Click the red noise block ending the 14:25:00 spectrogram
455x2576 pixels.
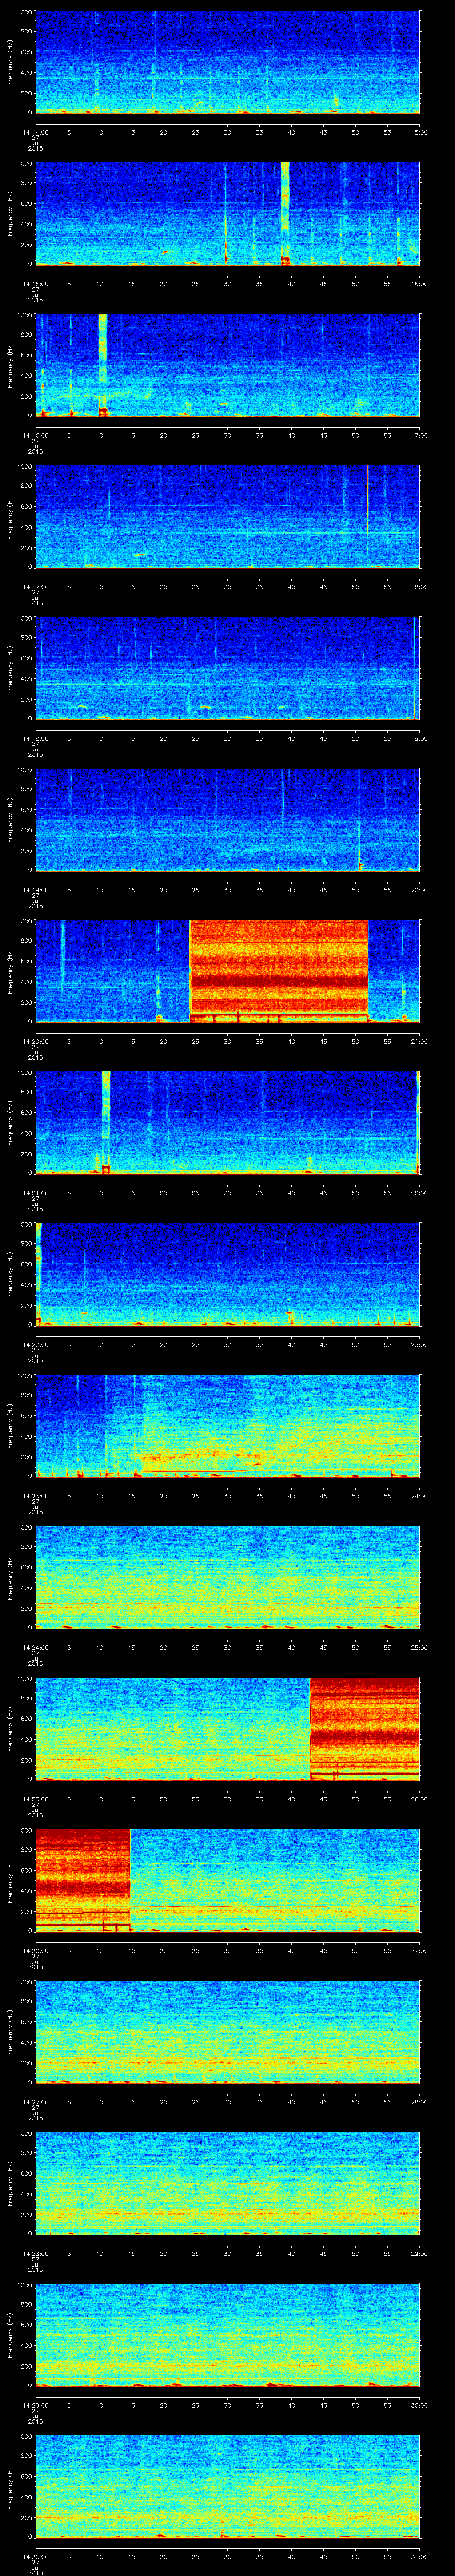(x=364, y=1727)
